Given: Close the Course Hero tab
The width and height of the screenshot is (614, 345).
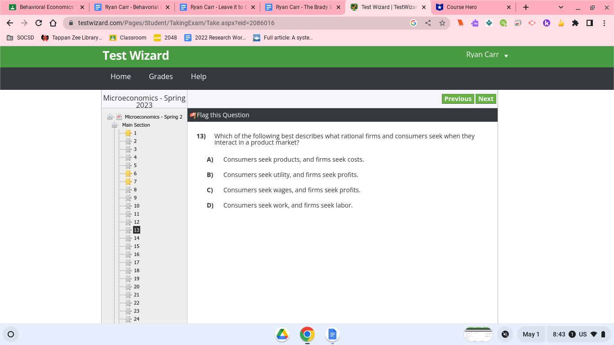Looking at the screenshot, I should [508, 7].
